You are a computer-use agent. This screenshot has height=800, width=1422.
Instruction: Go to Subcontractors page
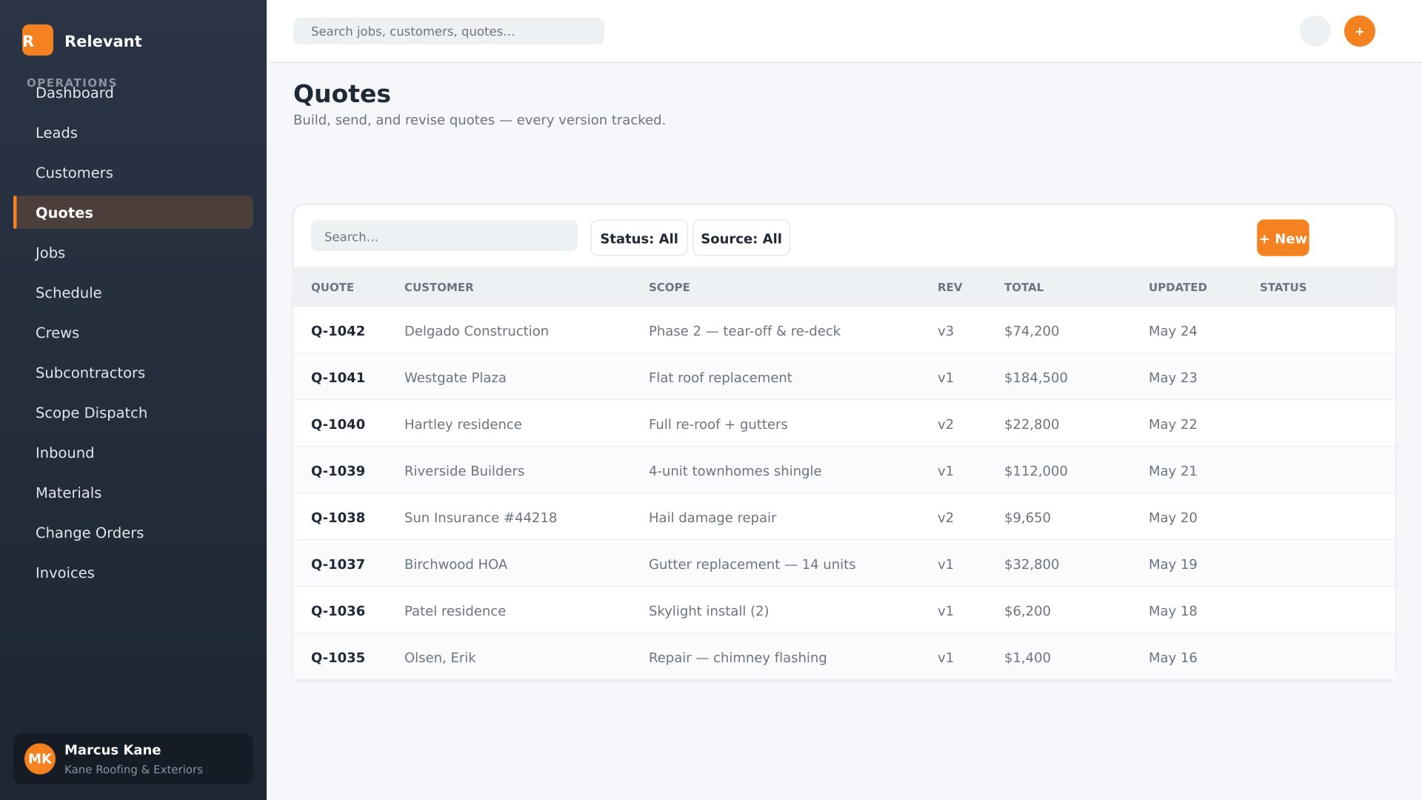click(x=133, y=373)
